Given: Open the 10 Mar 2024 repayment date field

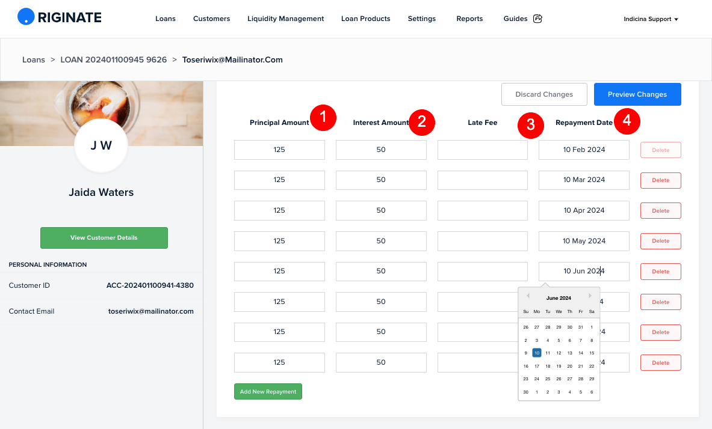Looking at the screenshot, I should pos(584,180).
